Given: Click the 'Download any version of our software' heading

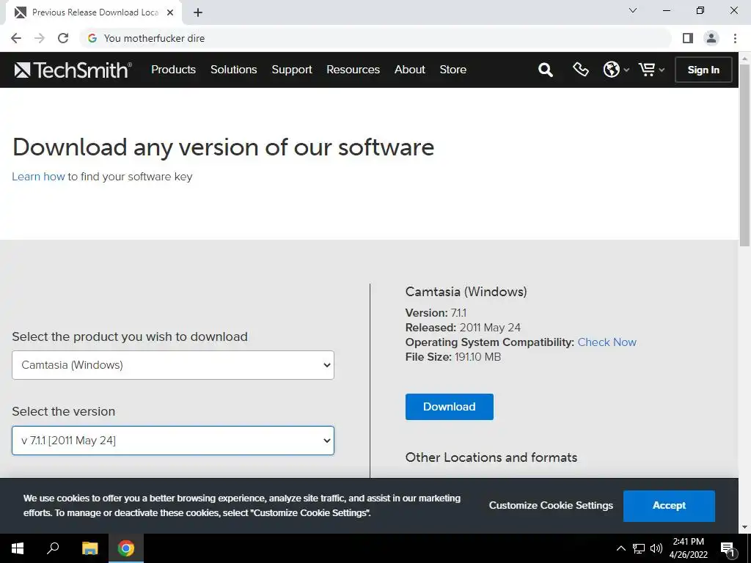Looking at the screenshot, I should (223, 147).
